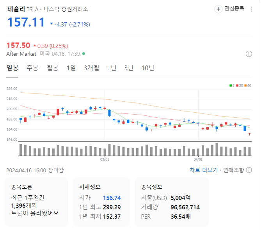This screenshot has height=230, width=261.
Task: Click the After Market label
Action: click(21, 54)
